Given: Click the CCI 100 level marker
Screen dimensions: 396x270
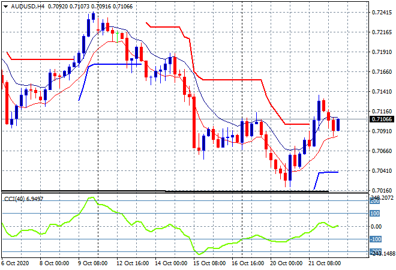Looking at the screenshot, I should pyautogui.click(x=375, y=214).
